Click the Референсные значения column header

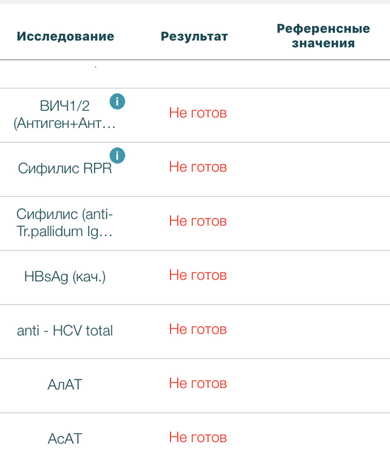pyautogui.click(x=323, y=36)
